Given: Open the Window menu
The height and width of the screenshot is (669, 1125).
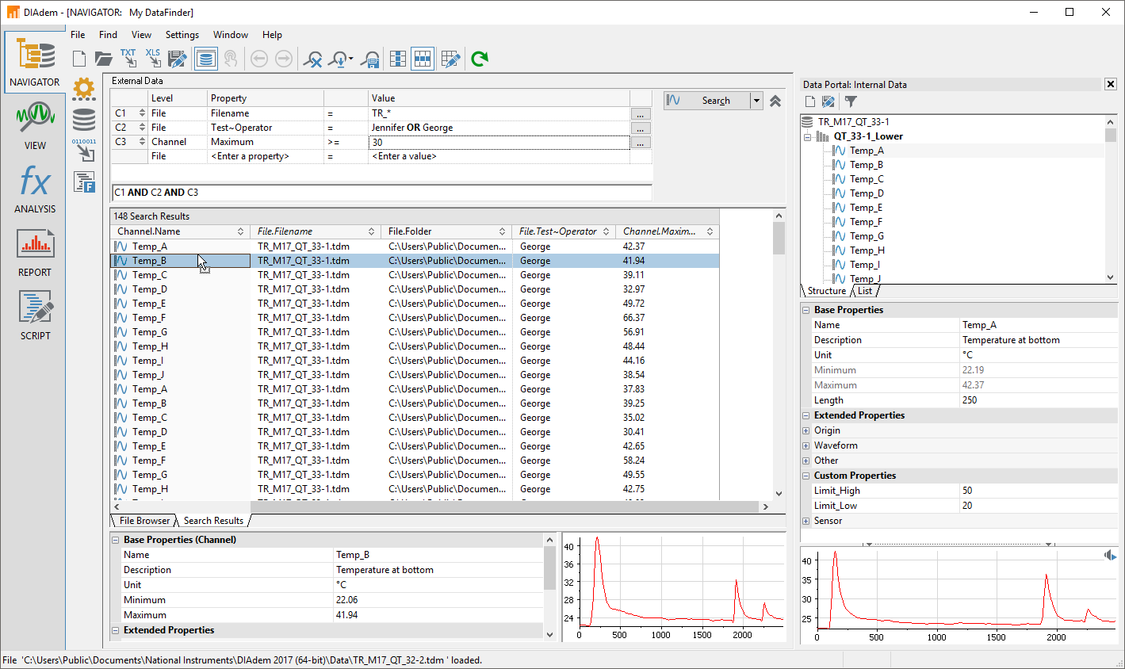Looking at the screenshot, I should (x=231, y=35).
